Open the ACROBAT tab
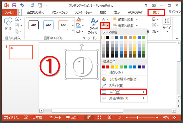 click(x=135, y=12)
